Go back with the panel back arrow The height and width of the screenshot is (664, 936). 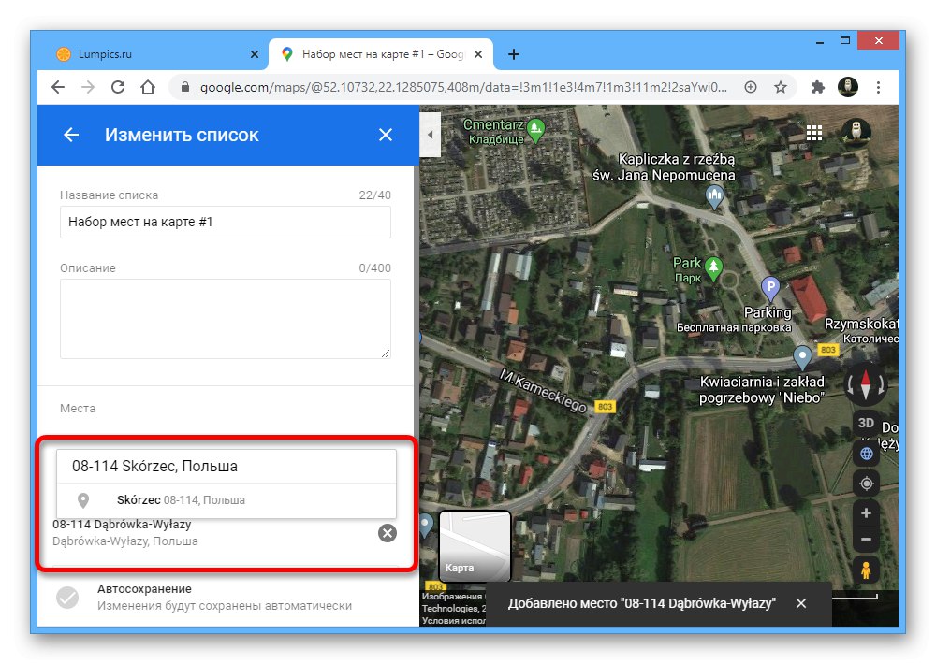click(70, 134)
